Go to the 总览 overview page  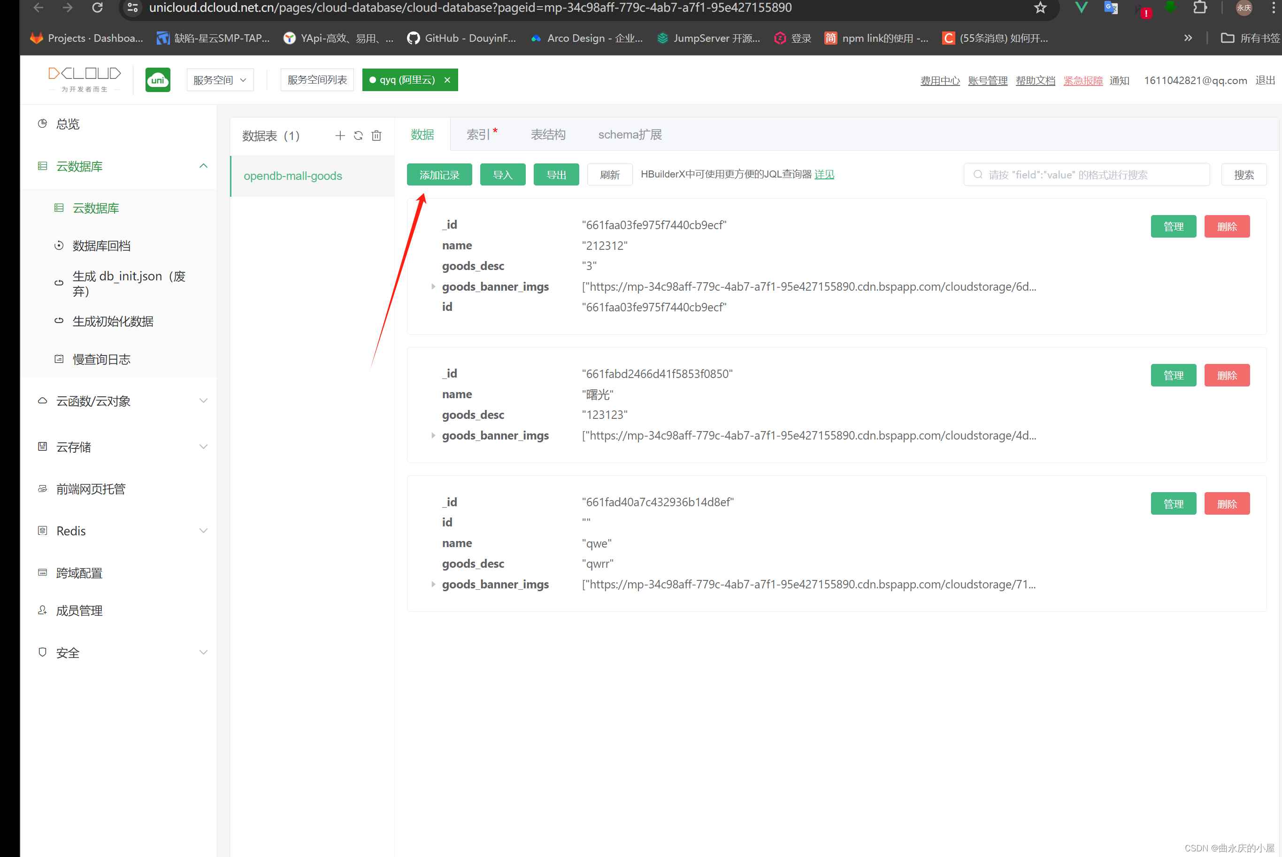click(x=119, y=124)
